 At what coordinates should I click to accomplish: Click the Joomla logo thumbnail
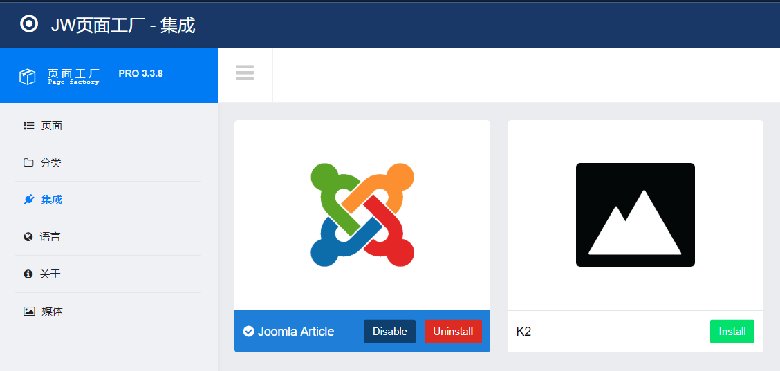click(362, 215)
